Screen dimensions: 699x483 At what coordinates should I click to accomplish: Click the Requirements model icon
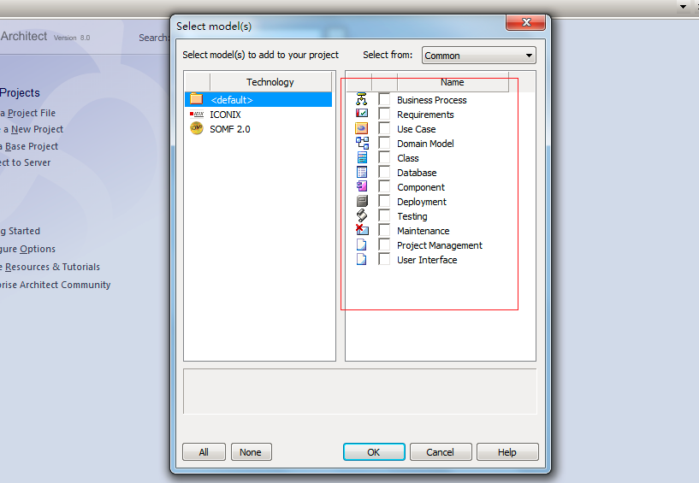click(362, 114)
